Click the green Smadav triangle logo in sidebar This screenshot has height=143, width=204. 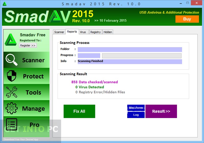coord(11,40)
